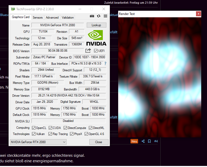This screenshot has height=167, width=207.
Task: Click the Revision value A1
Action: point(77,31)
